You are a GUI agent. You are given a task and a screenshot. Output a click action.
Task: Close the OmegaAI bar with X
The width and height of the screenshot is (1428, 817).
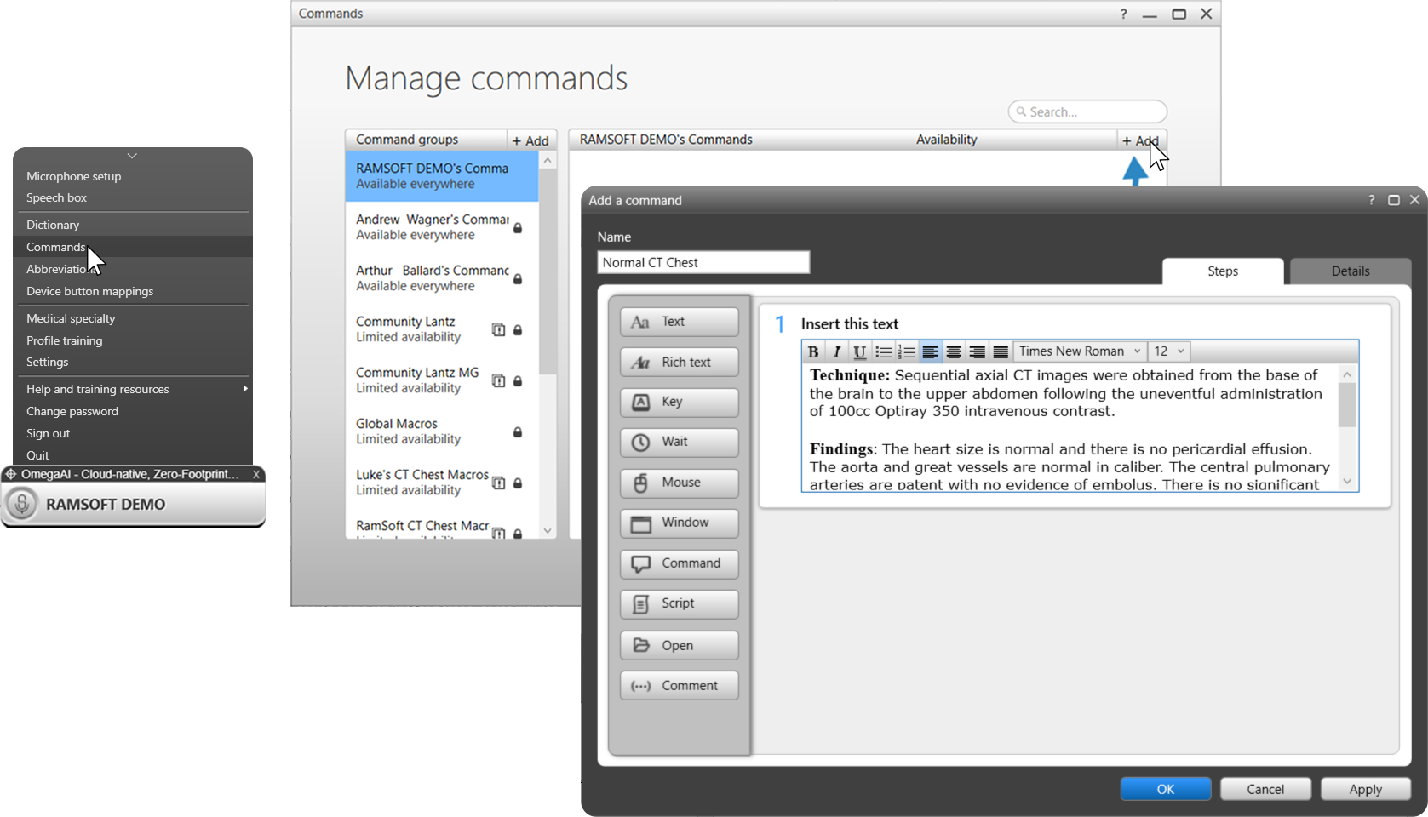(255, 474)
